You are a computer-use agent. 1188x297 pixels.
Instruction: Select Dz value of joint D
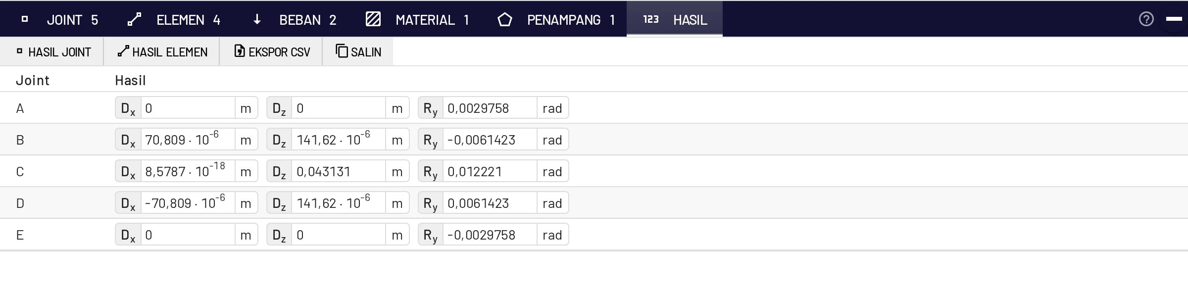coord(339,203)
